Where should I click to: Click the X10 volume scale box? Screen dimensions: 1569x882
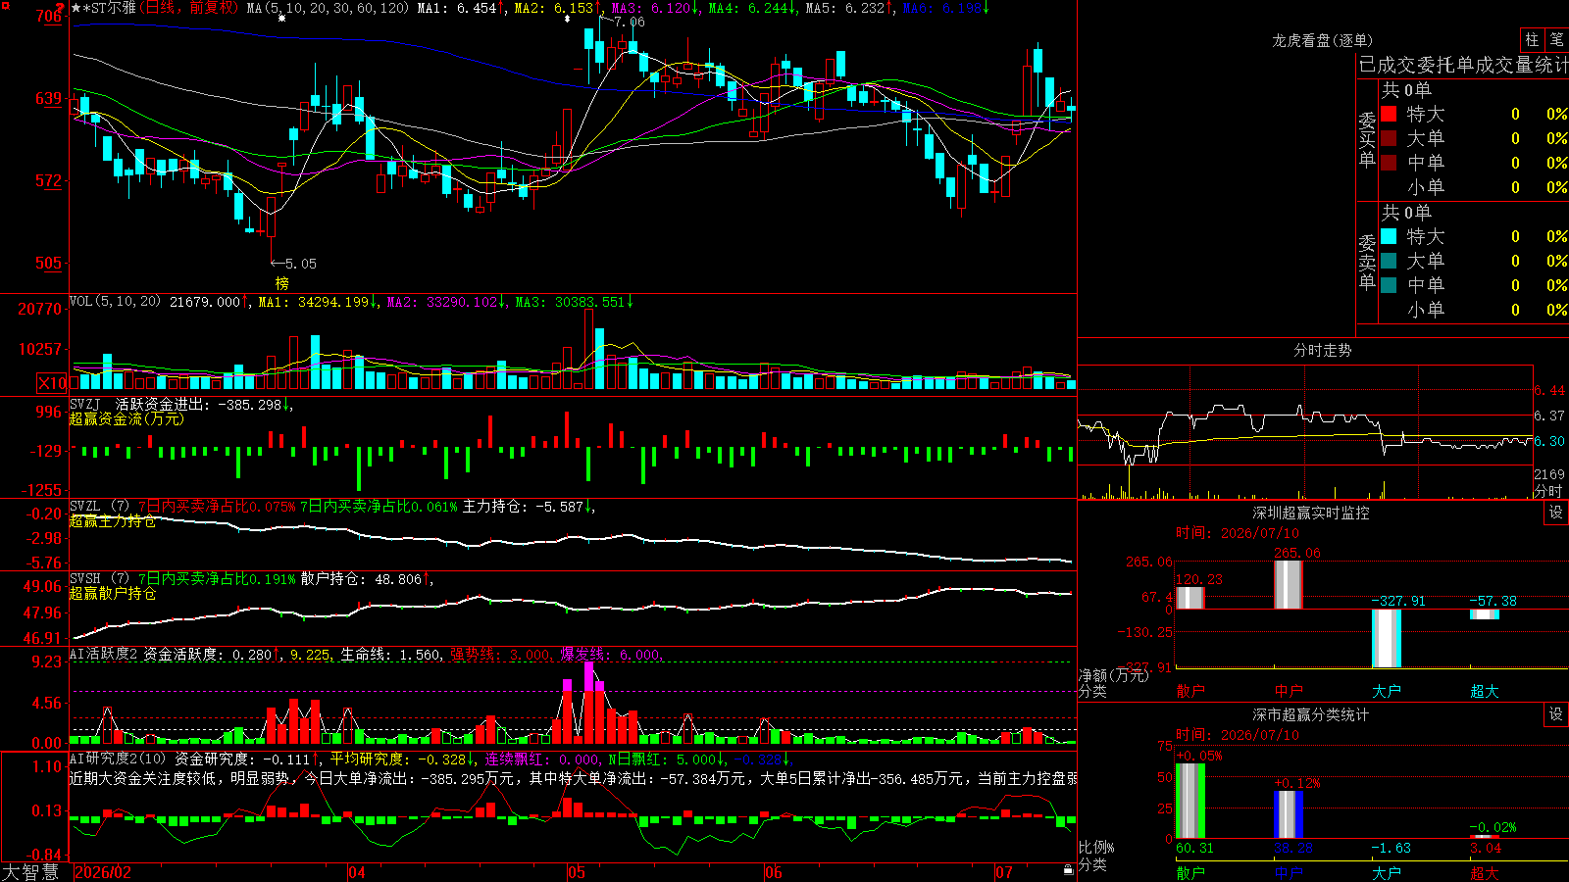coord(53,383)
